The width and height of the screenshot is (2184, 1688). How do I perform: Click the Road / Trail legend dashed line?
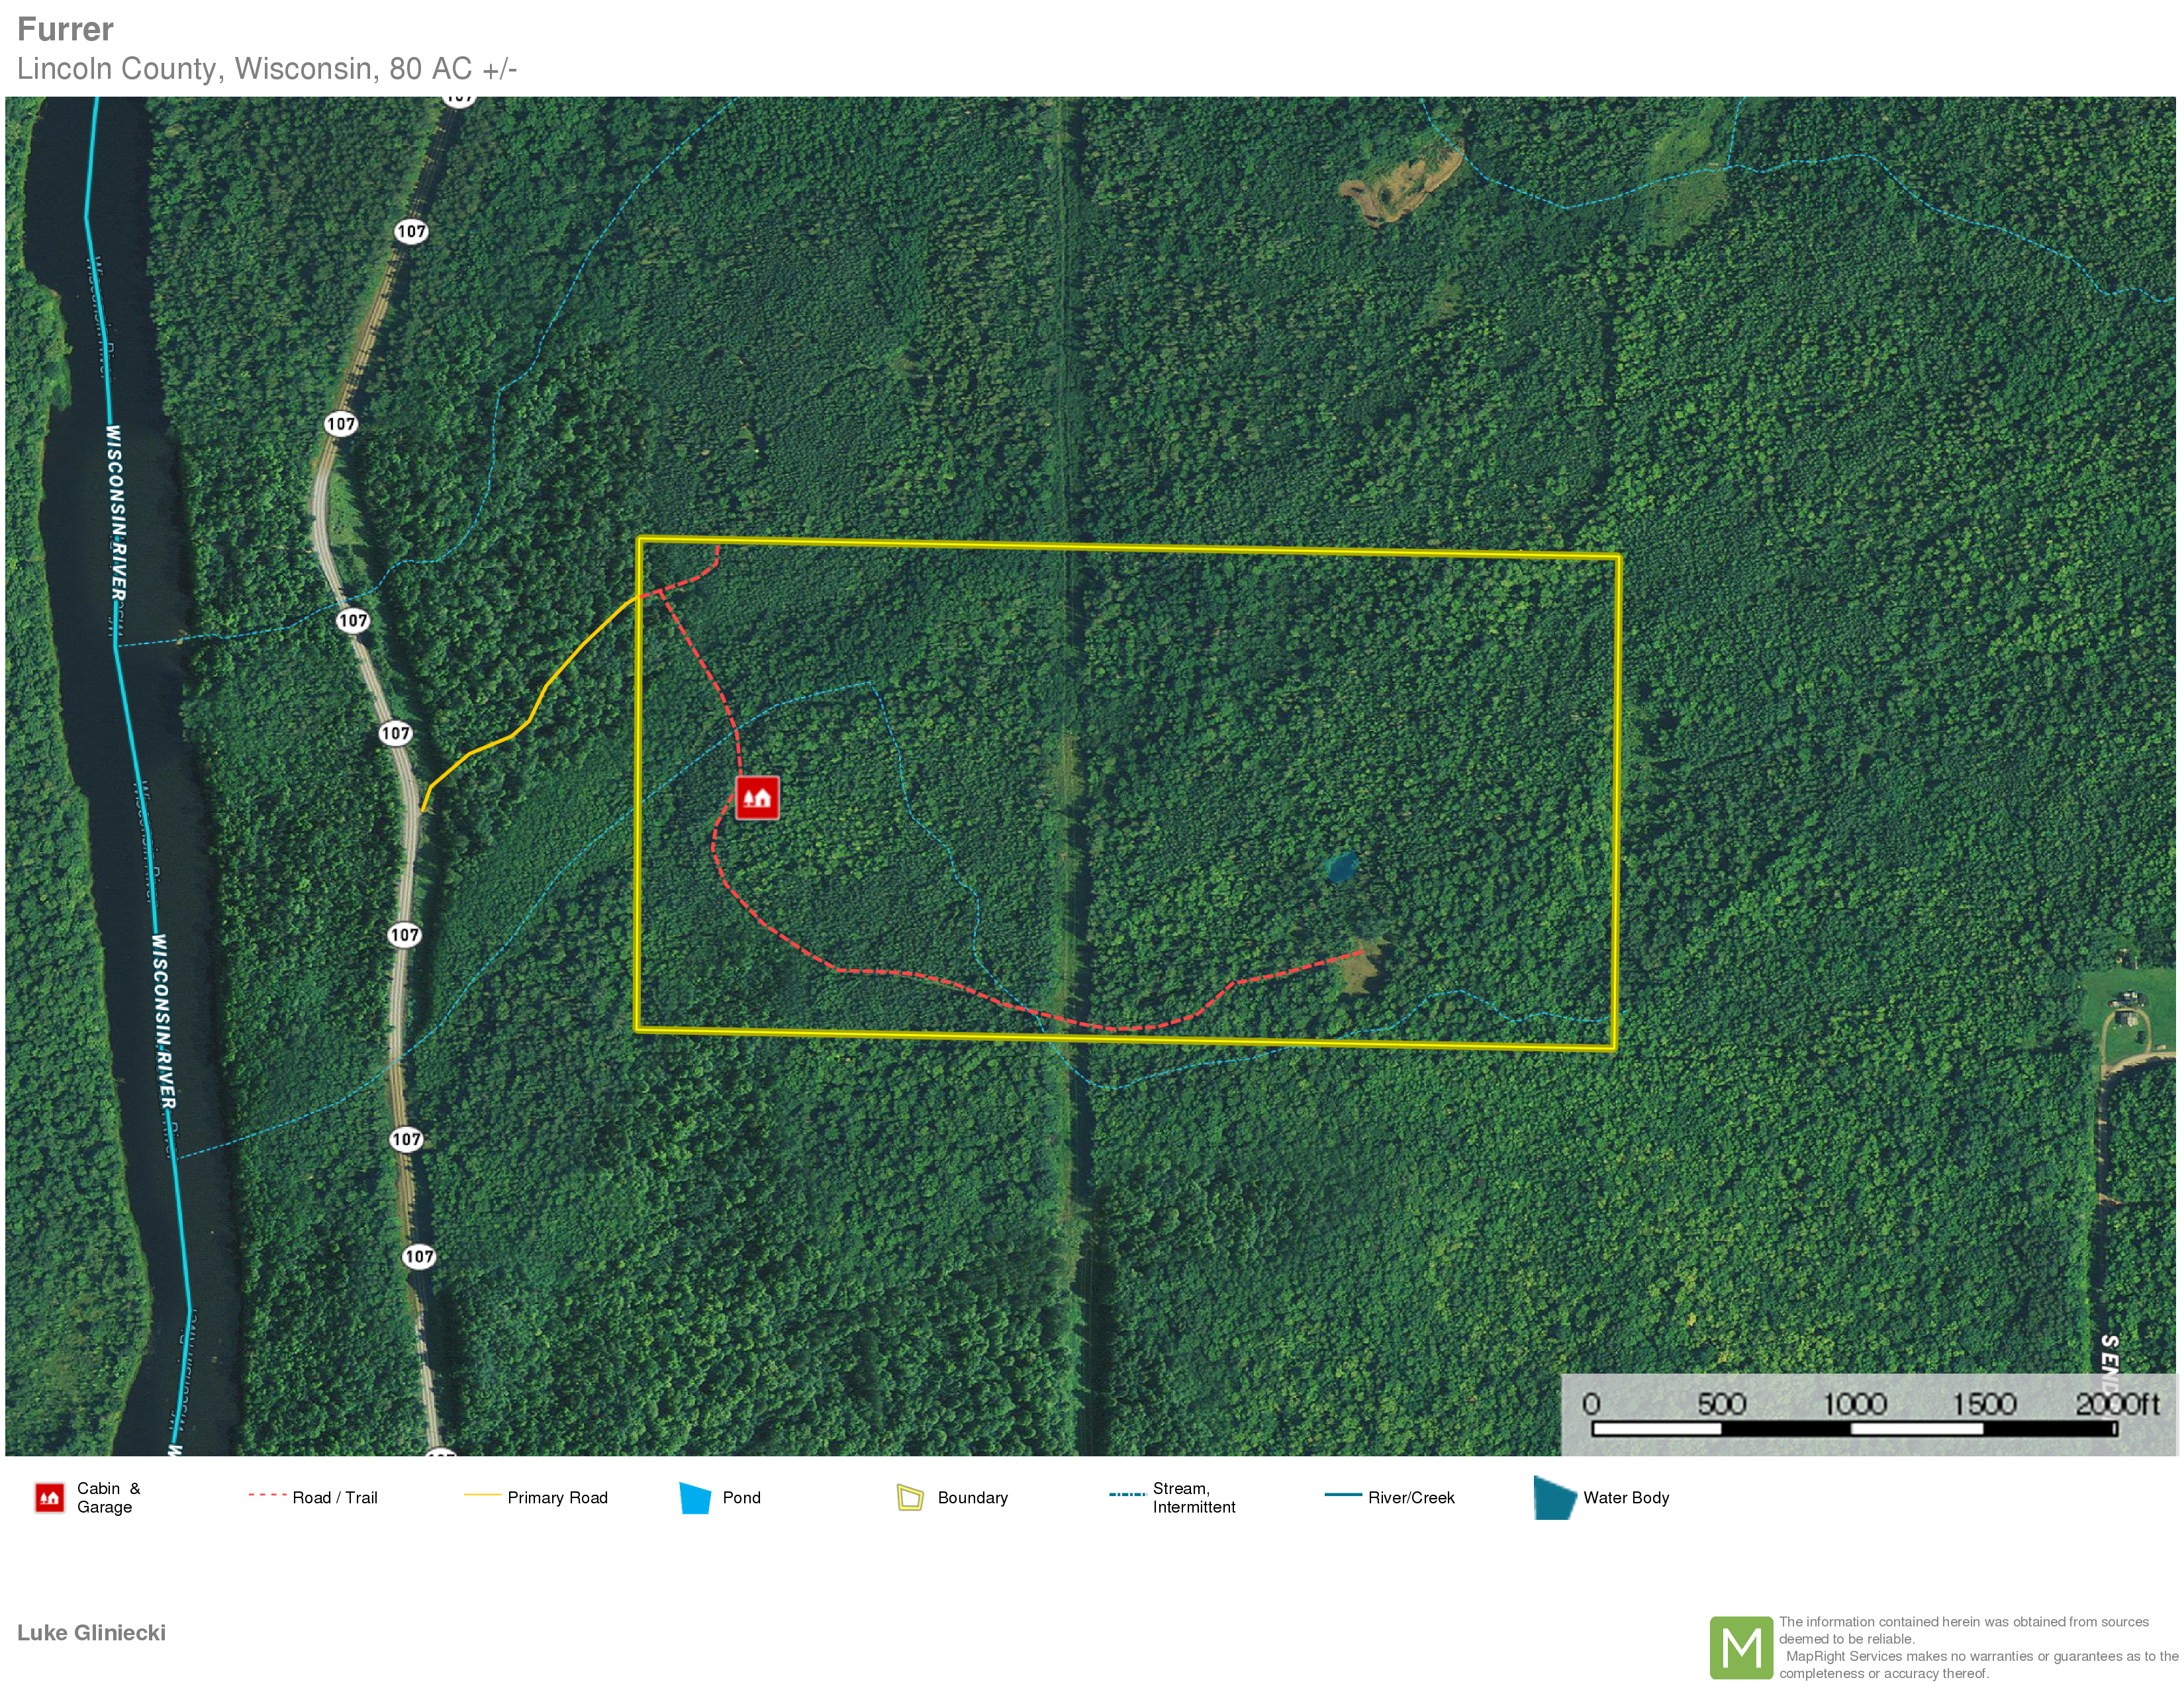point(267,1495)
